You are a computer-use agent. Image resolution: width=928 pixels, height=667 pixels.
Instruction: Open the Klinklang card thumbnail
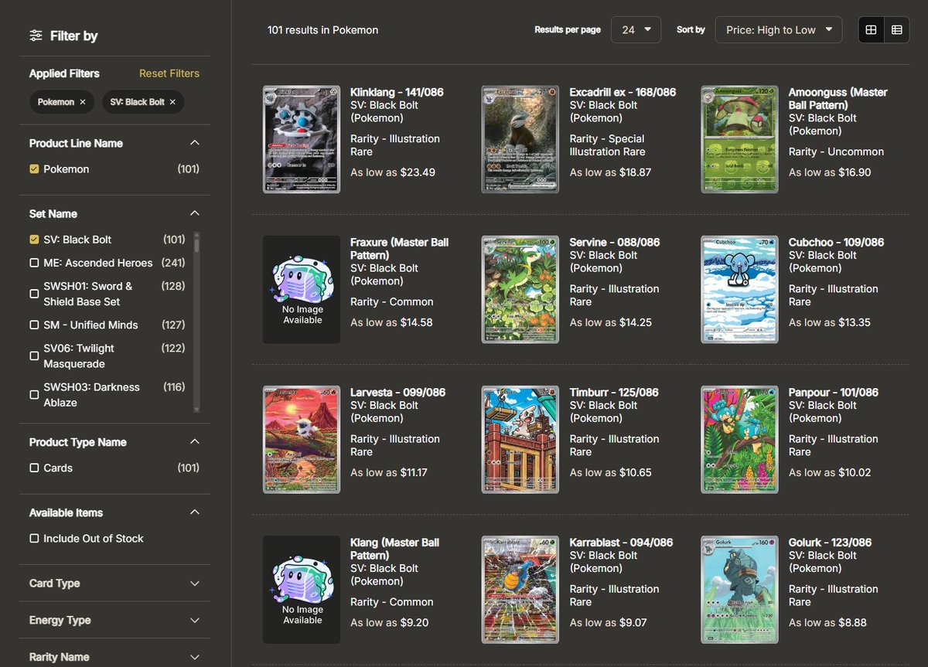coord(302,139)
